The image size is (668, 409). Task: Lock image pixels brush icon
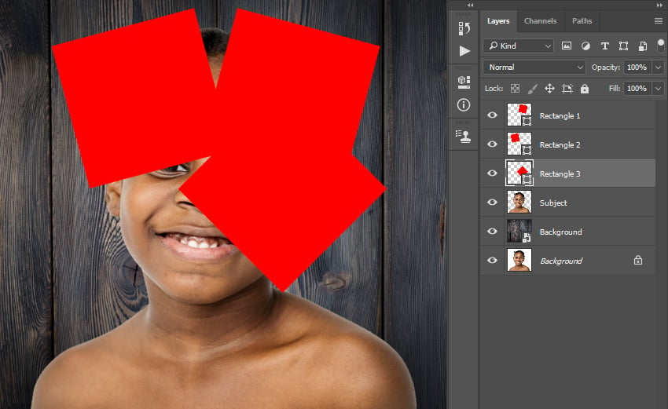(x=533, y=89)
